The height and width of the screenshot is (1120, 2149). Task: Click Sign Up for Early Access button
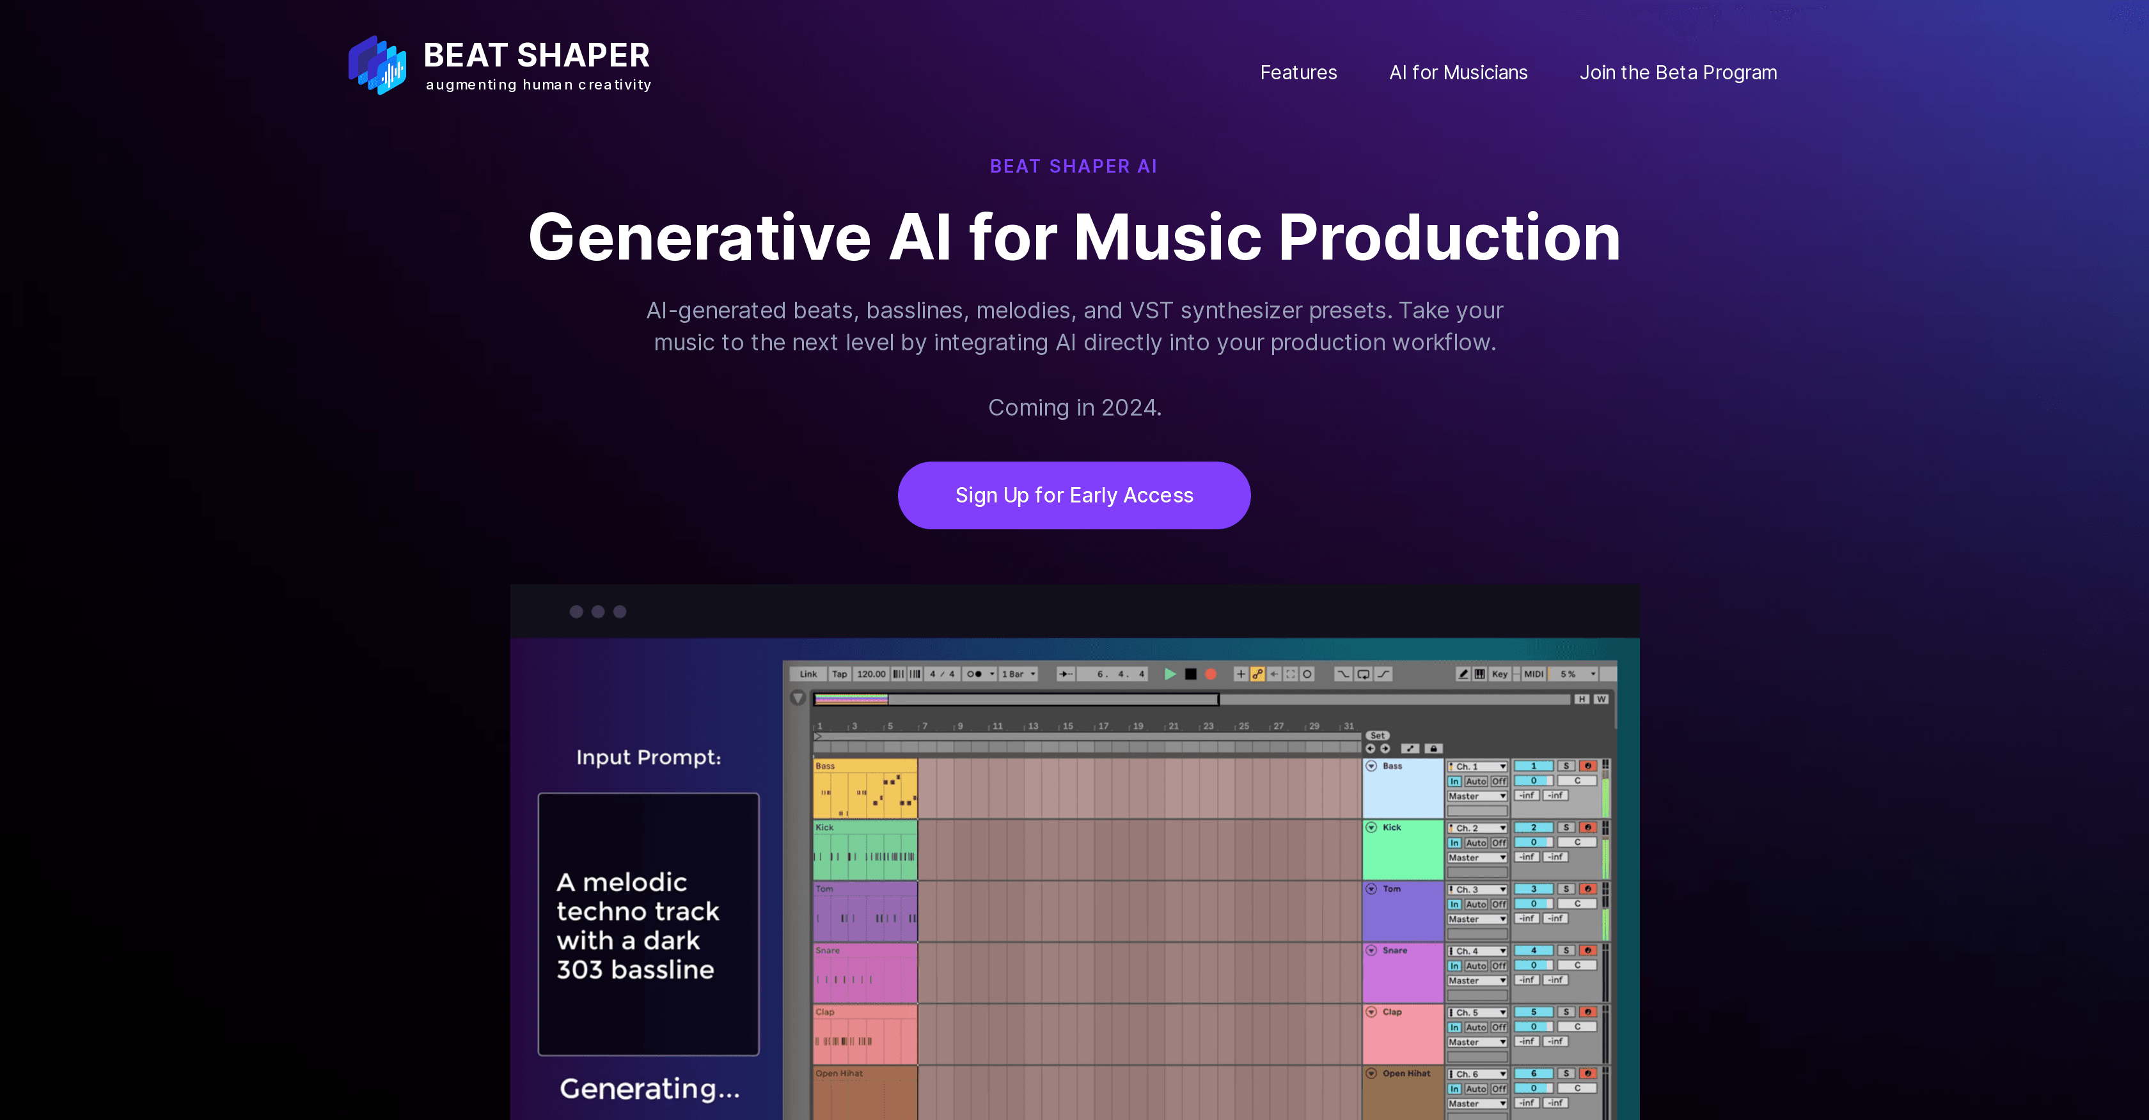pos(1074,495)
